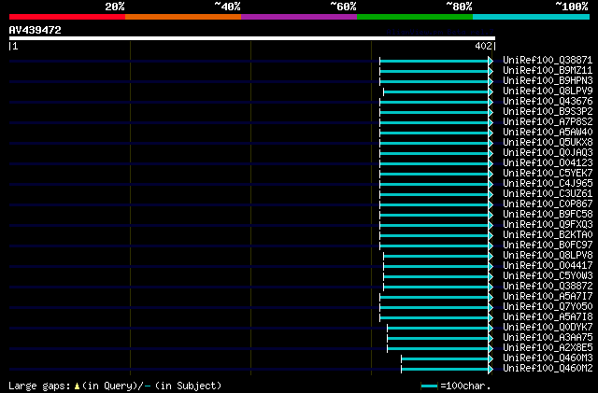Select hit label UniRef100_Q0JAQ3
Image resolution: width=598 pixels, height=393 pixels.
(548, 153)
